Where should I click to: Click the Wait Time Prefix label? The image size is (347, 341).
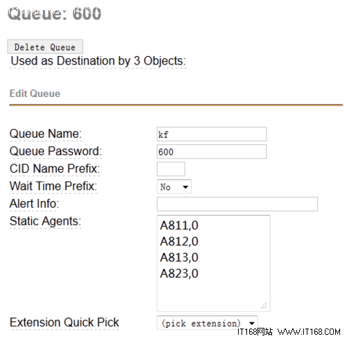point(53,186)
